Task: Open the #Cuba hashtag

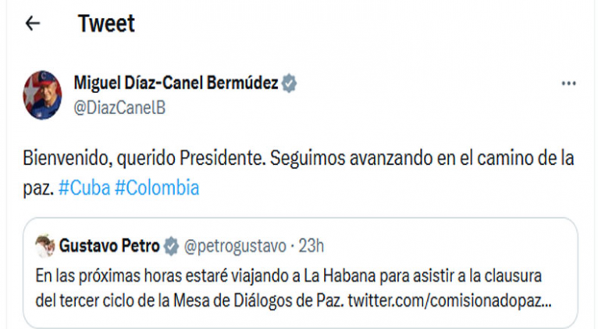Action: [x=85, y=188]
